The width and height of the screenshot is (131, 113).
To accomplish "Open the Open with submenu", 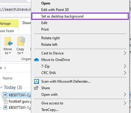I will (80, 95).
